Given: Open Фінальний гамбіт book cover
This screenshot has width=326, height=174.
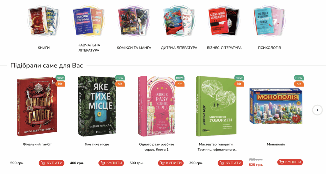Looking at the screenshot, I should 37,107.
